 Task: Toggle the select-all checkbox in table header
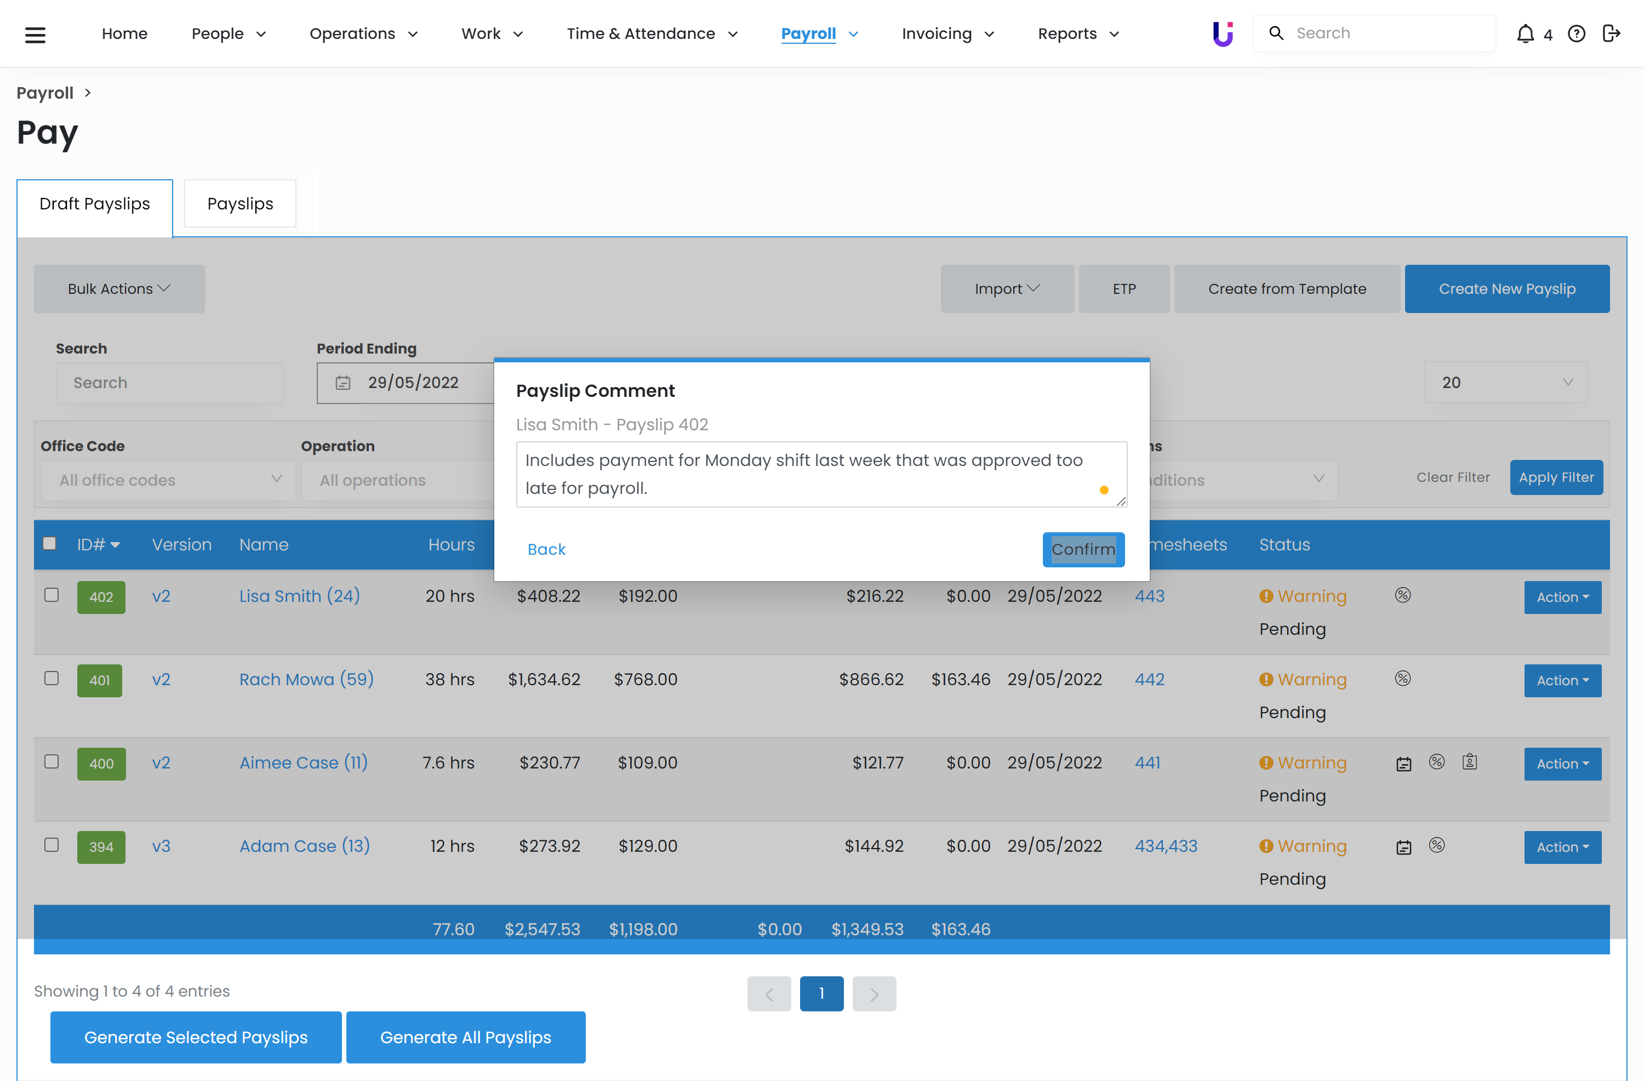click(x=50, y=543)
